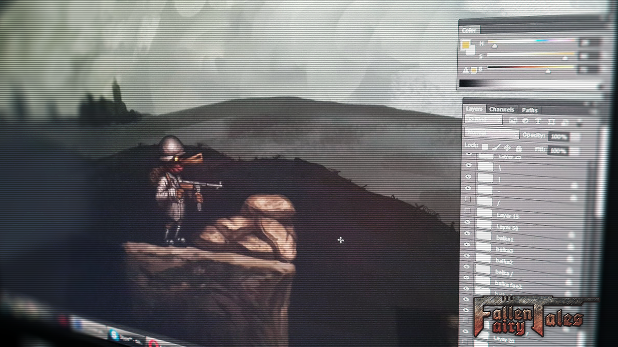Select the balka1 layer name

click(x=505, y=238)
